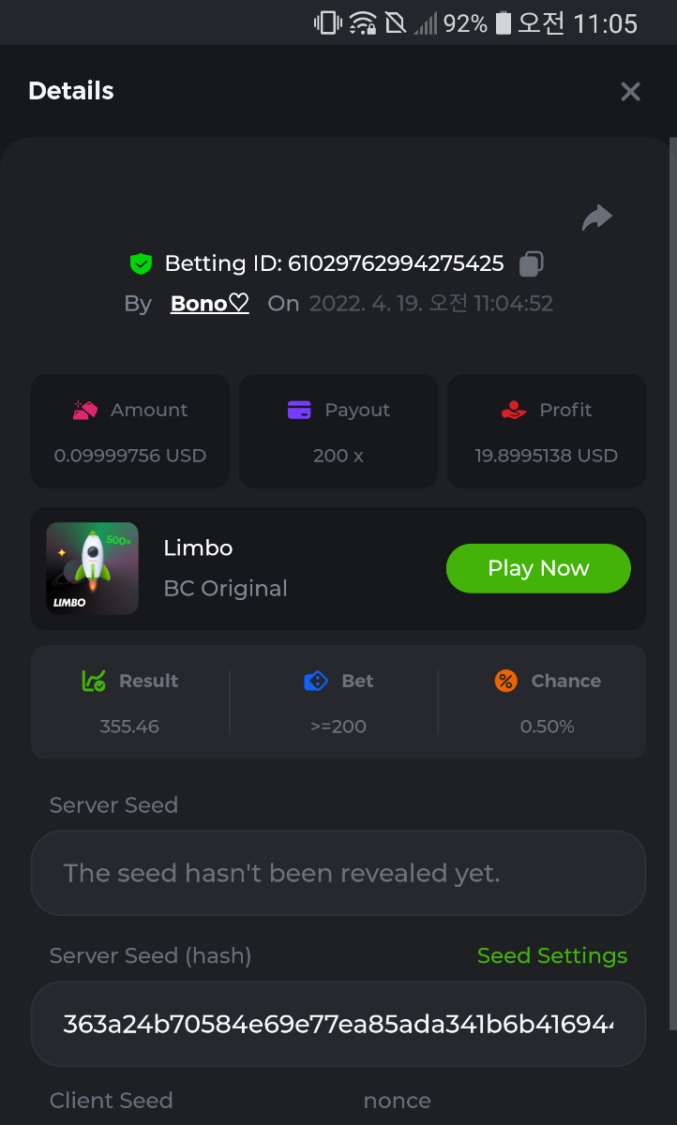Tap the green verified shield icon

[141, 264]
